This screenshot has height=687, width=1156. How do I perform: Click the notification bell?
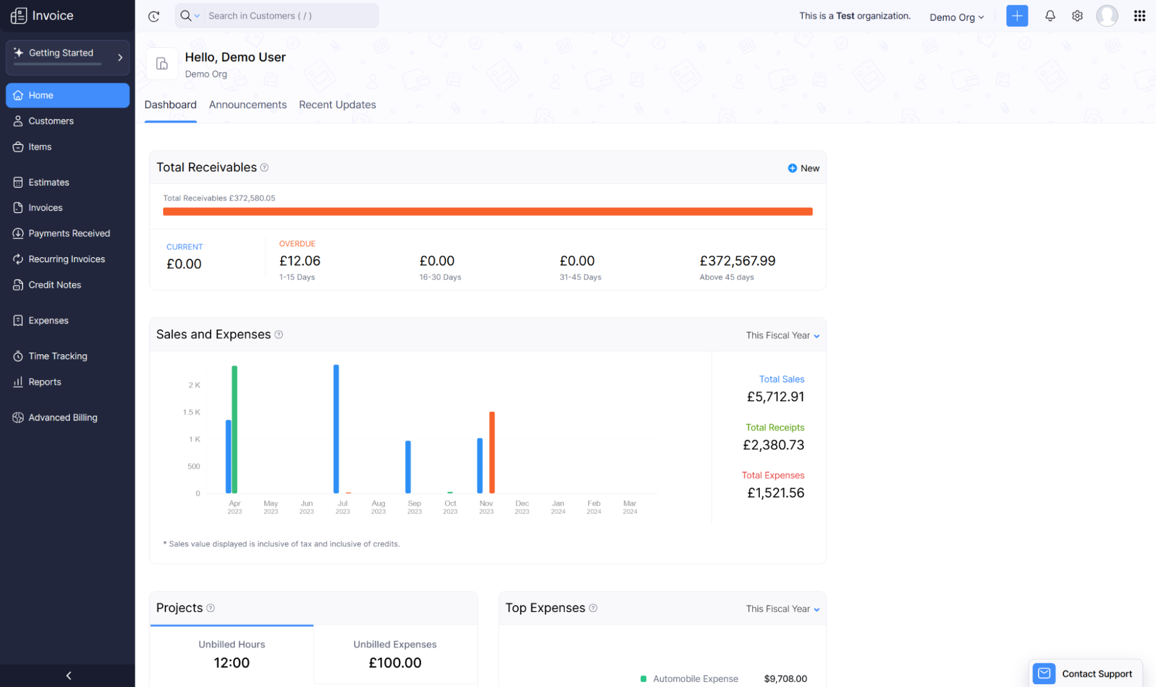(x=1050, y=16)
